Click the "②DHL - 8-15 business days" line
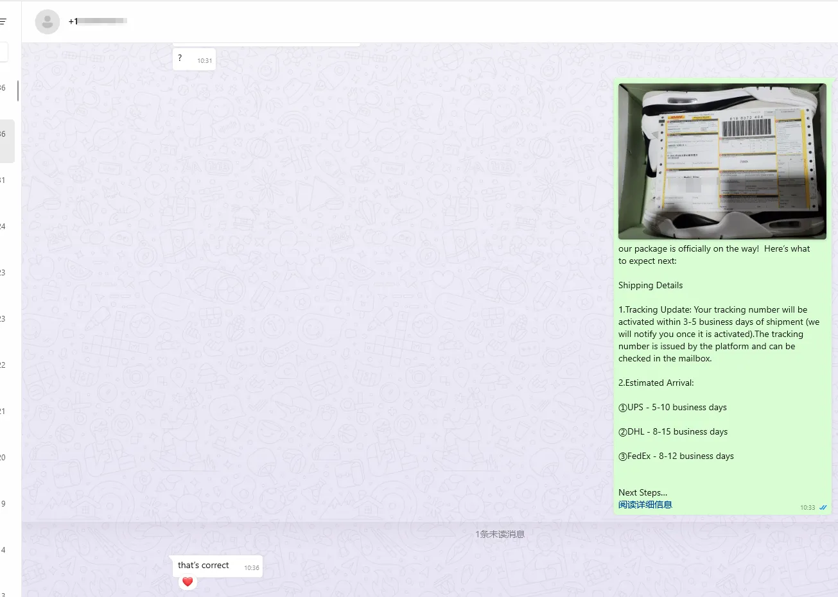838x597 pixels. [673, 431]
